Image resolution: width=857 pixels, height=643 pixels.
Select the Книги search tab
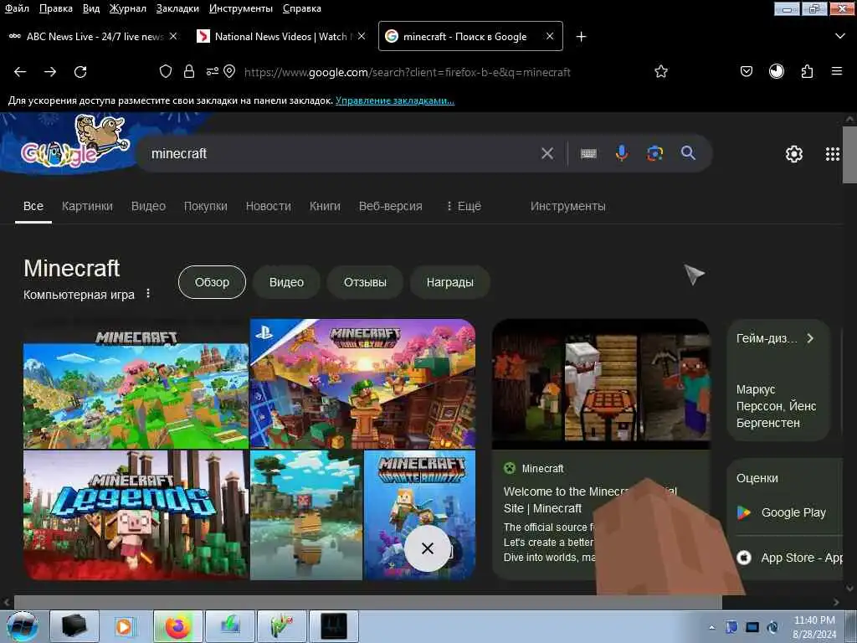tap(325, 206)
